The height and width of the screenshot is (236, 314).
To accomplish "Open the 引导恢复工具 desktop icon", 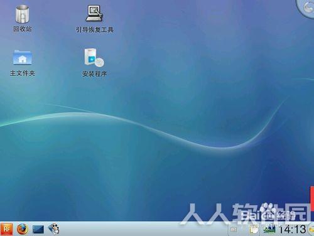I will pos(94,13).
